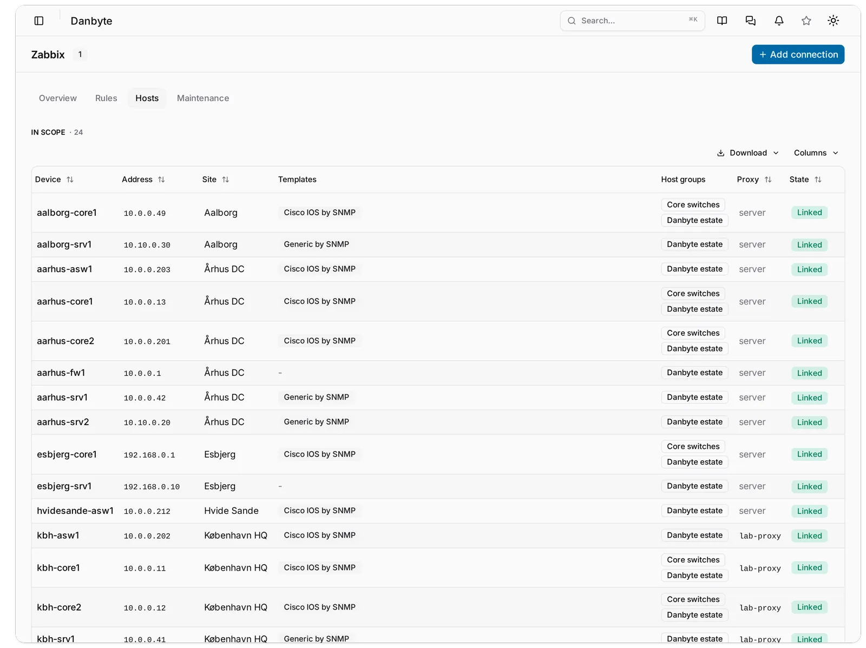The height and width of the screenshot is (648, 866).
Task: Open device kbh-core2
Action: (x=59, y=607)
